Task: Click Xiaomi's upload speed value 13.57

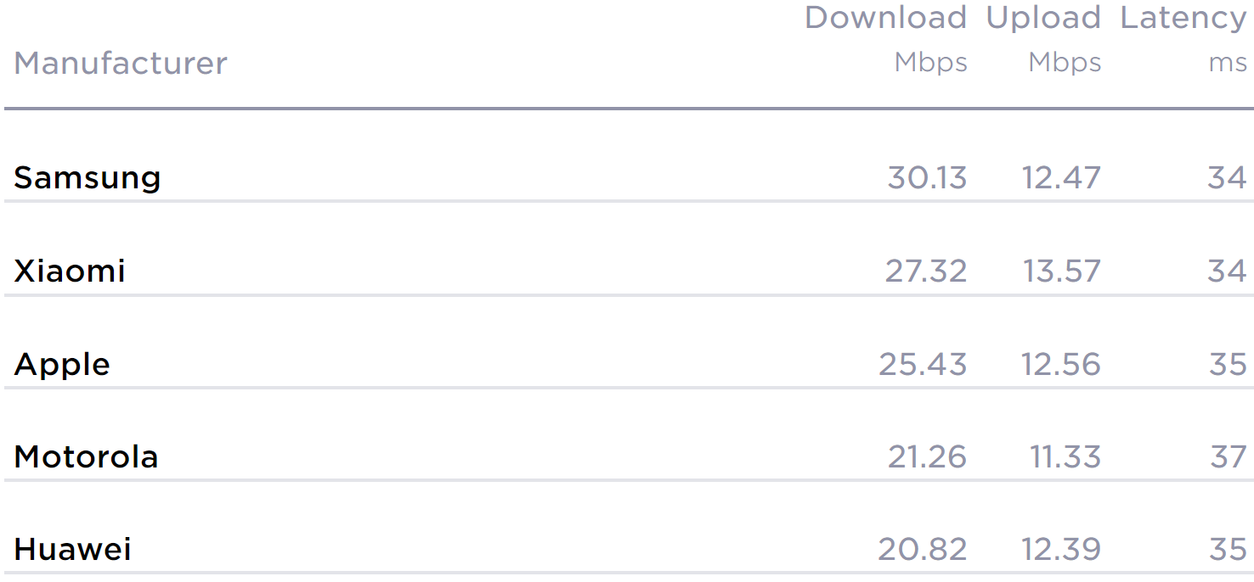Action: pyautogui.click(x=1061, y=271)
